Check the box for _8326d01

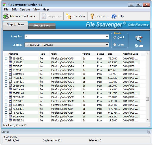[6, 62]
